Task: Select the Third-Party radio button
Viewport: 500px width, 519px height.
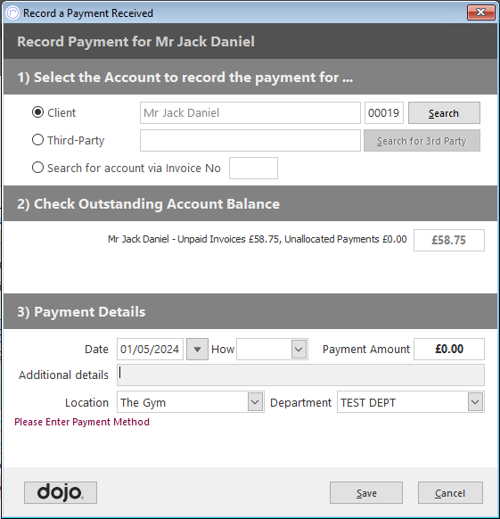Action: [x=37, y=140]
